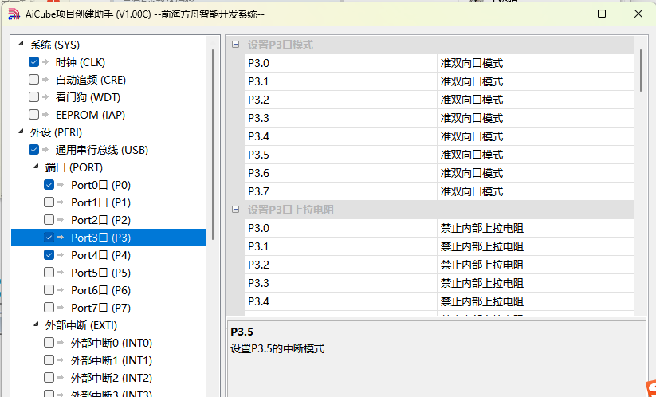Uncheck the Port4口 (P4) checkbox

pyautogui.click(x=49, y=255)
